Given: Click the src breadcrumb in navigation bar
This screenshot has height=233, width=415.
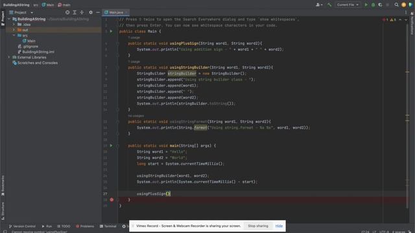Looking at the screenshot, I should (x=36, y=5).
